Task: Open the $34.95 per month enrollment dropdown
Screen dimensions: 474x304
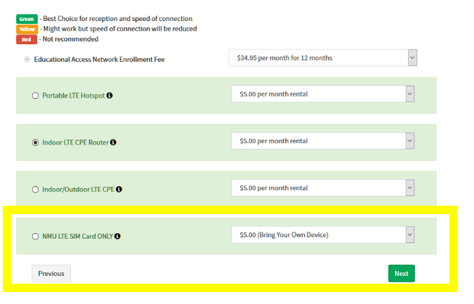Action: point(323,58)
